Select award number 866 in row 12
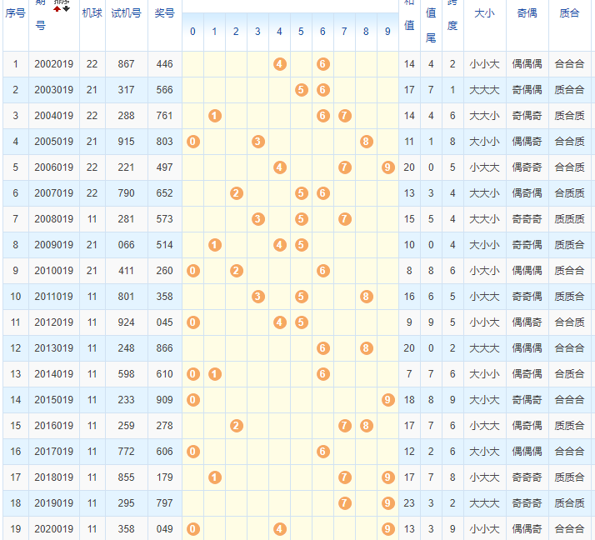595x540 pixels. 164,348
